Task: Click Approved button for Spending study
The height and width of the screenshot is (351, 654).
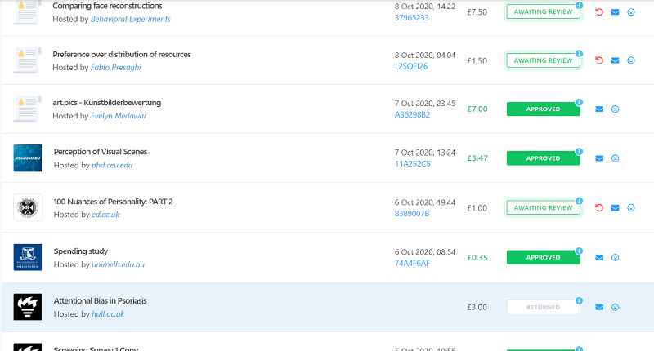Action: pyautogui.click(x=543, y=257)
